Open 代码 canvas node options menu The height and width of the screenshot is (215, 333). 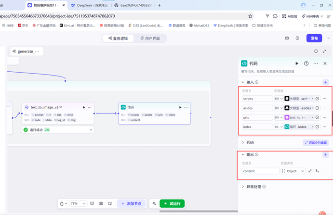[x=186, y=107]
